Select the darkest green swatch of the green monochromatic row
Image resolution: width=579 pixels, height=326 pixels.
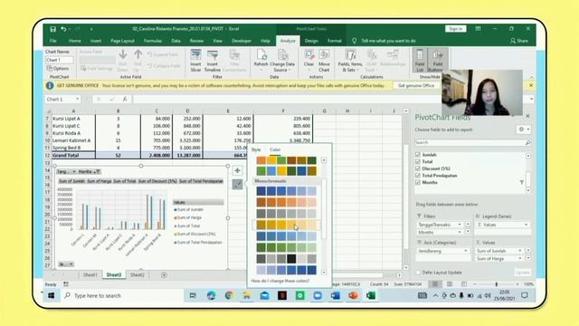coord(261,247)
